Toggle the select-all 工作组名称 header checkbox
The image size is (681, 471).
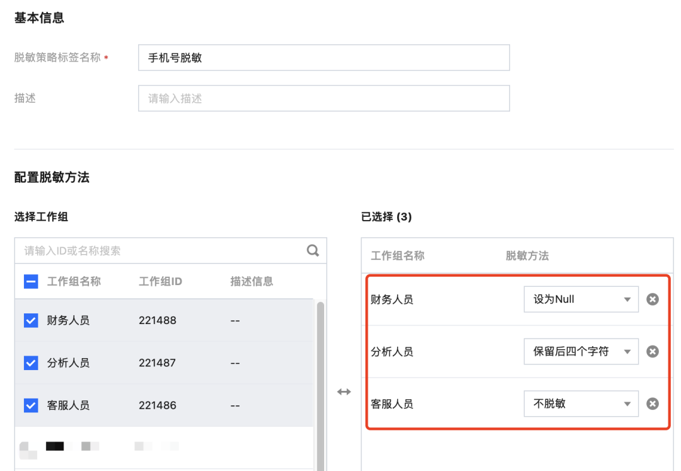click(x=31, y=282)
